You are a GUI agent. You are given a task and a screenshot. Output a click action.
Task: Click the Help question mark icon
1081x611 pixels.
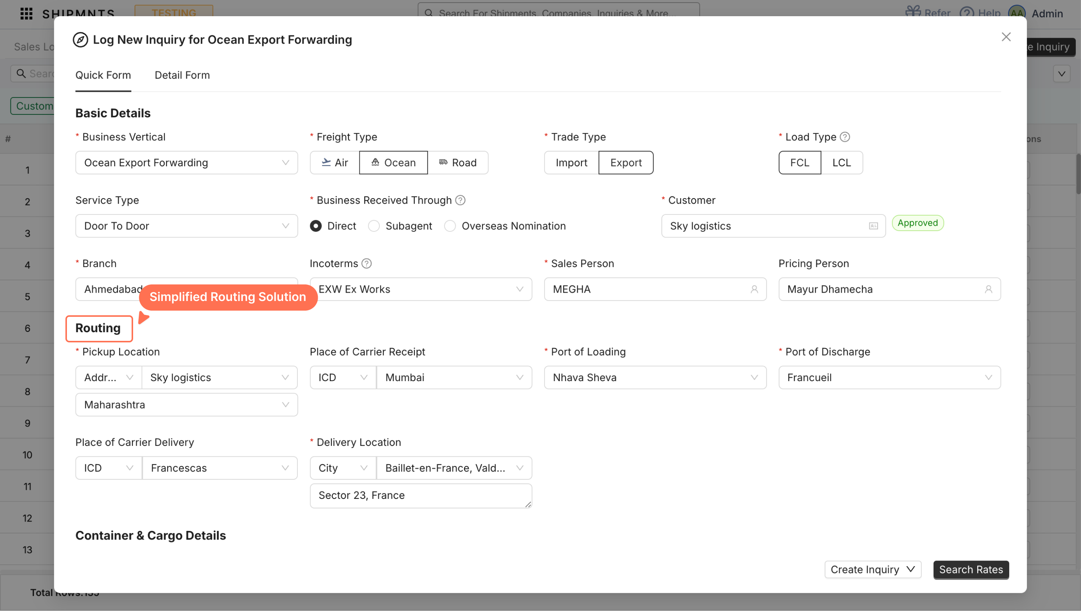click(x=967, y=12)
